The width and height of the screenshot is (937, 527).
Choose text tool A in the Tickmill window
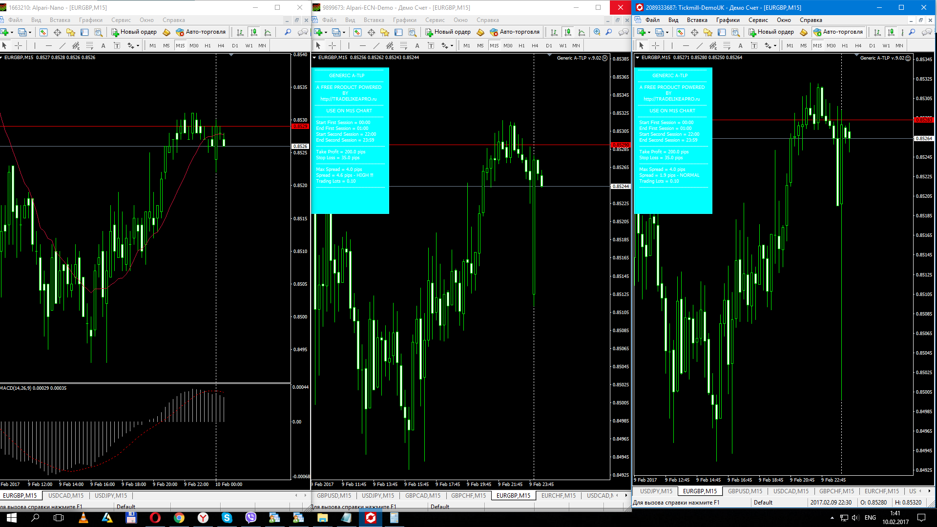coord(740,45)
